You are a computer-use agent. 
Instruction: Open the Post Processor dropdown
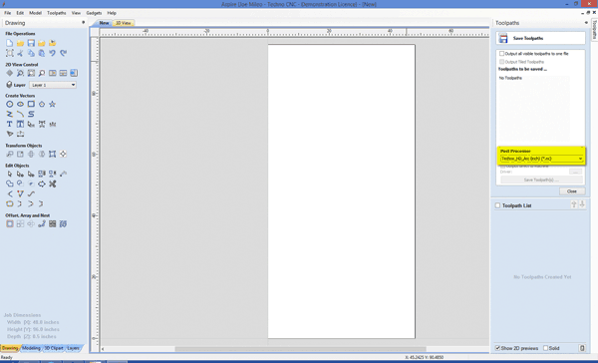coord(541,159)
